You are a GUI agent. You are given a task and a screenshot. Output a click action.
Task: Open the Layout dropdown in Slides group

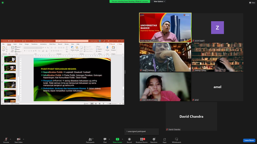pyautogui.click(x=18, y=47)
